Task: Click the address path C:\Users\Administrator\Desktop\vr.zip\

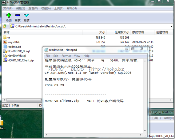Action: (40, 26)
